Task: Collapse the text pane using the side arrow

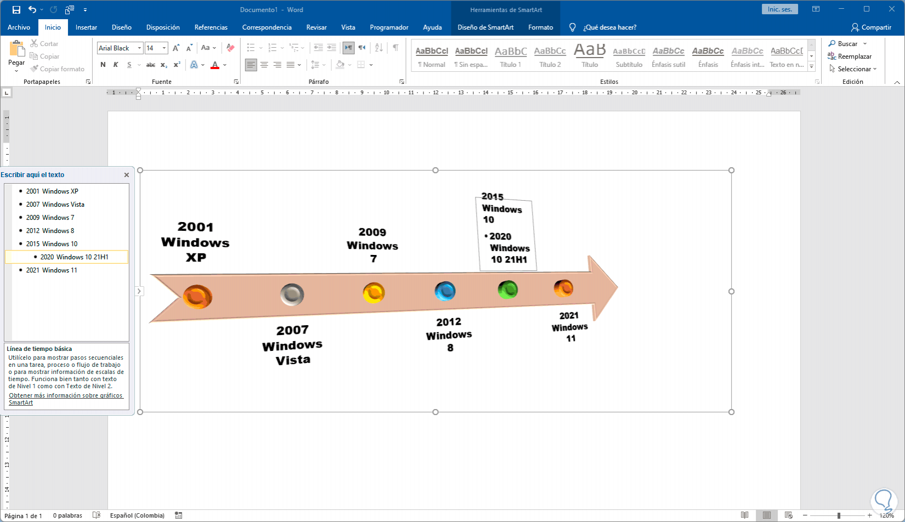Action: 139,291
